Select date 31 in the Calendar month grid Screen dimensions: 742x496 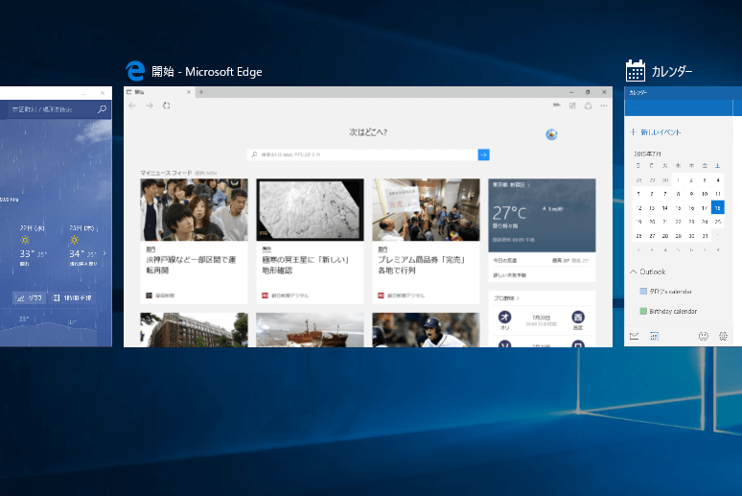[705, 235]
